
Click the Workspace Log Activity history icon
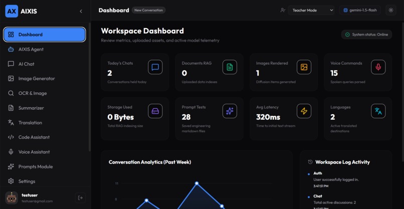310,162
